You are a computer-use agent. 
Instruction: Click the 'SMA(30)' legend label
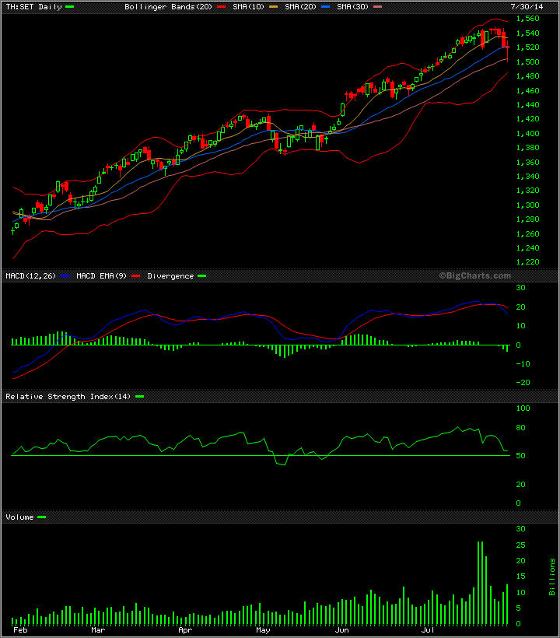click(352, 7)
